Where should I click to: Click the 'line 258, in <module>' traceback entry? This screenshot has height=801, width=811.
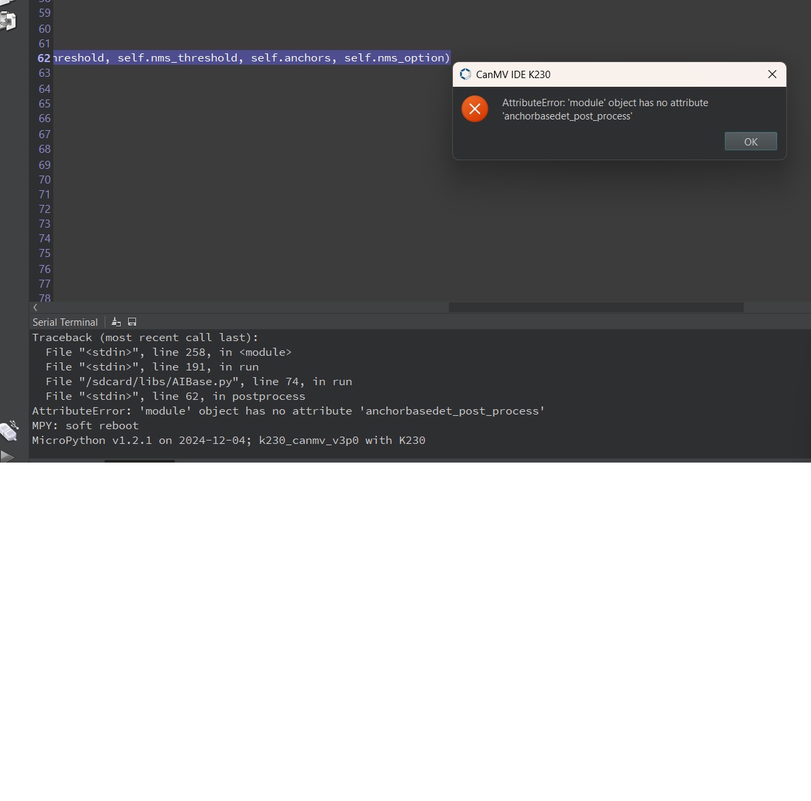click(168, 352)
